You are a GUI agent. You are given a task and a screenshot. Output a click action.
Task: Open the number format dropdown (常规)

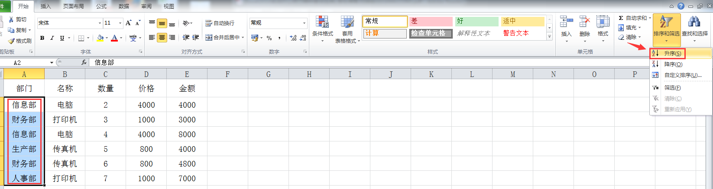[x=304, y=23]
